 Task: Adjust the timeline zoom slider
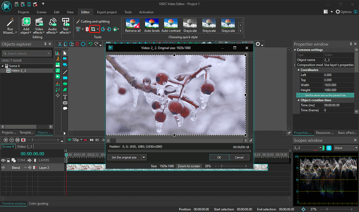(44, 140)
